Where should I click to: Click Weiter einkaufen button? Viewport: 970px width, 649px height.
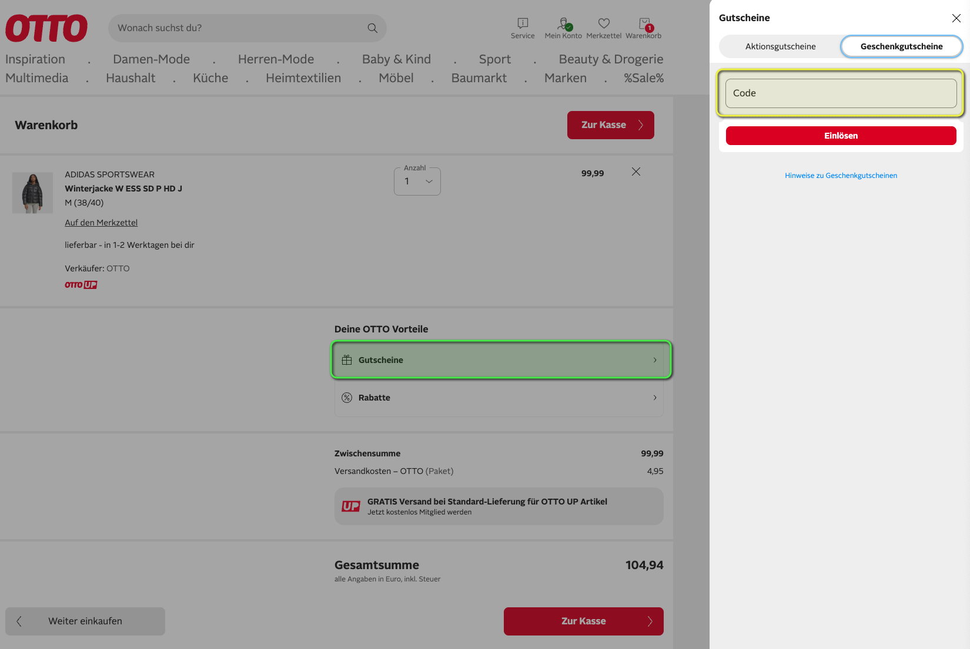point(85,621)
